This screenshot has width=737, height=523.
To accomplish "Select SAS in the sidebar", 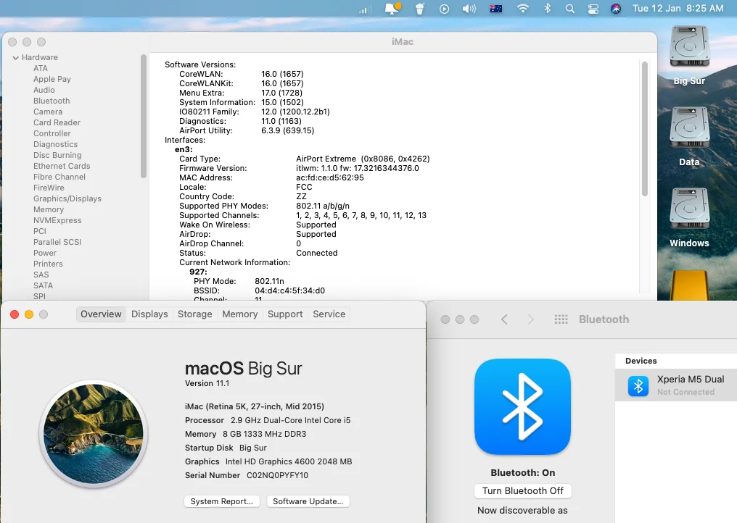I will 41,274.
